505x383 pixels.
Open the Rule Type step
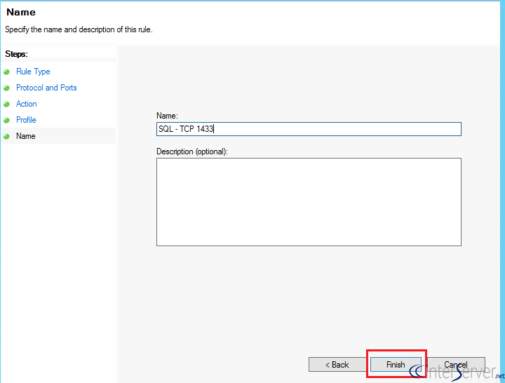click(x=33, y=72)
